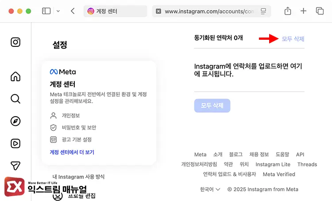Open a new tab with plus icon
Viewport: 332px width, 201px height.
click(x=303, y=11)
